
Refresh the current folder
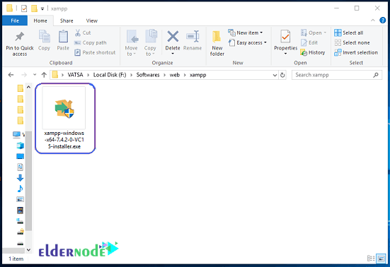282,75
